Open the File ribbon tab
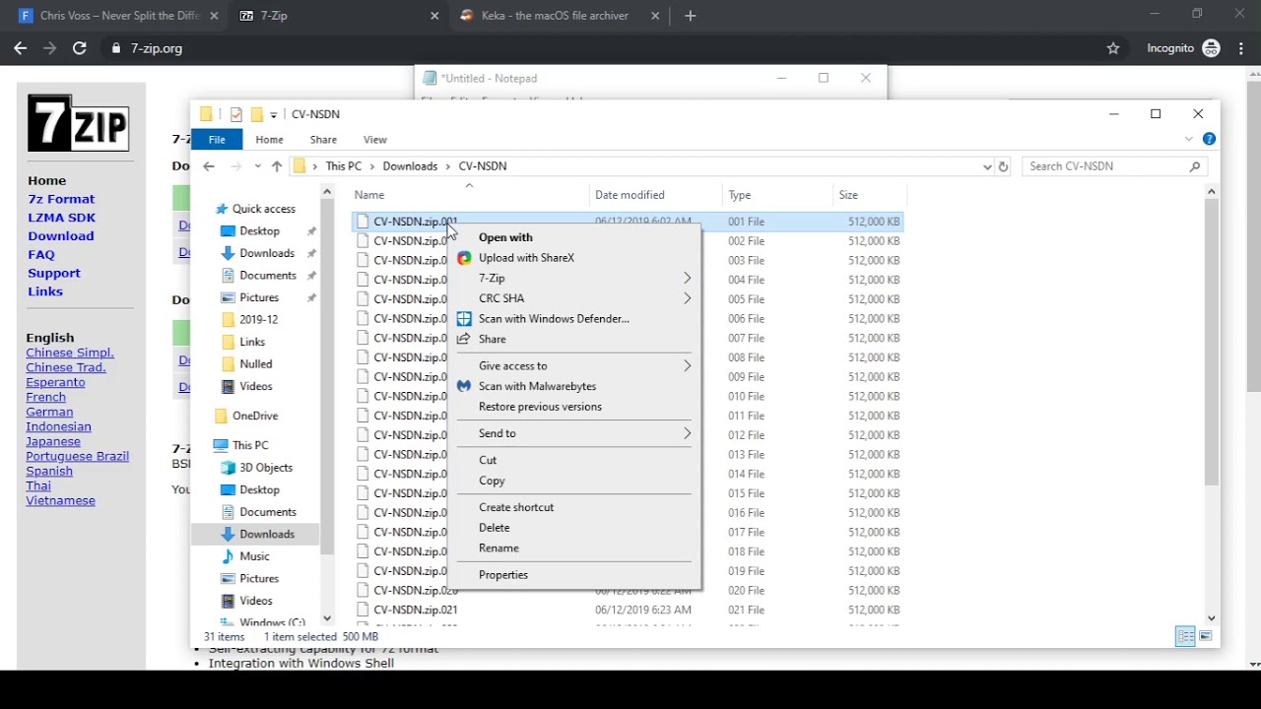 click(217, 140)
